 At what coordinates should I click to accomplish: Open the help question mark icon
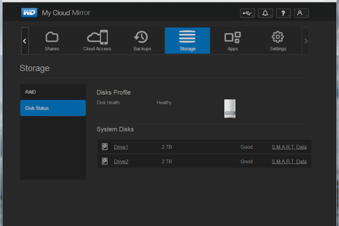click(x=283, y=13)
